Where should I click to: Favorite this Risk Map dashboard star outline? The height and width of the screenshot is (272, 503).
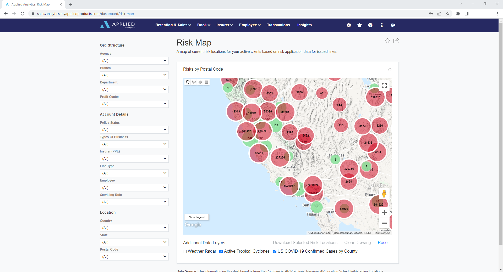pos(387,41)
